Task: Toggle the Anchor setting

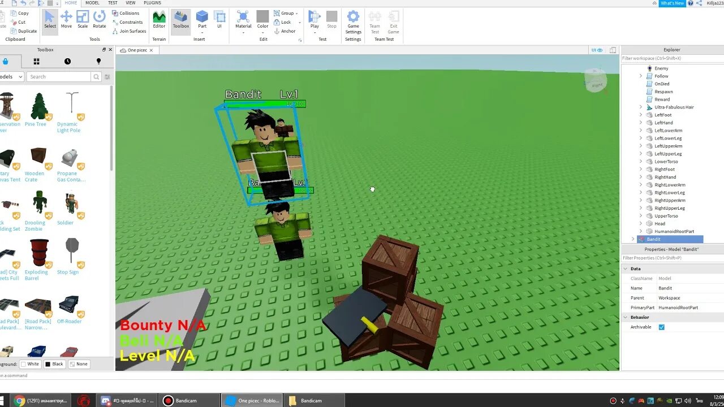Action: click(x=285, y=31)
